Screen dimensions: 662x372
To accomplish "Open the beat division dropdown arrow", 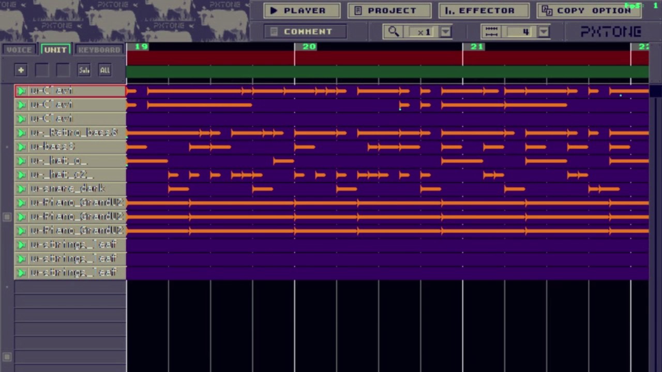I will (544, 32).
